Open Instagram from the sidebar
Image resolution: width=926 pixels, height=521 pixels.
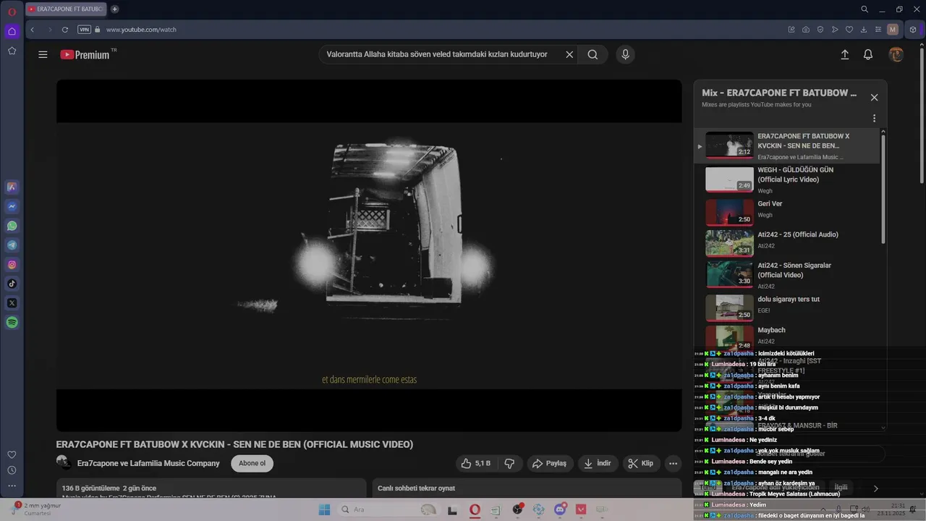(12, 265)
